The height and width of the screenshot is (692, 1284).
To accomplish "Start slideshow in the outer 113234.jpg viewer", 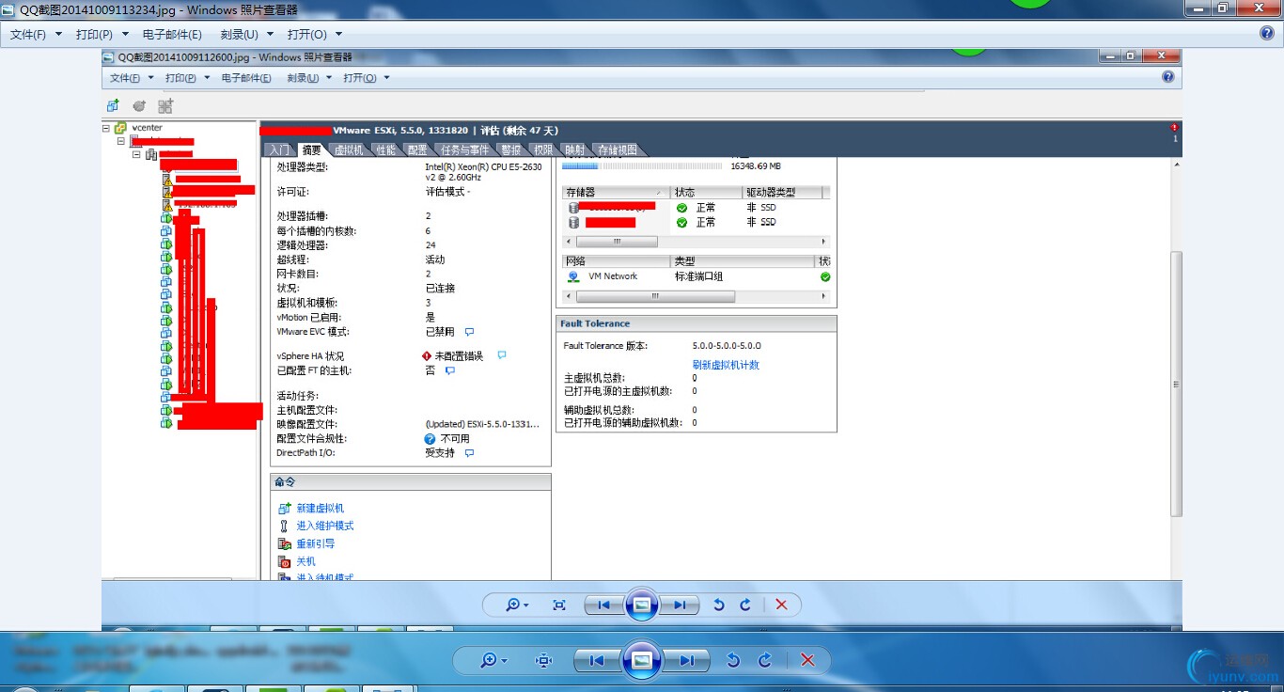I will pyautogui.click(x=641, y=661).
